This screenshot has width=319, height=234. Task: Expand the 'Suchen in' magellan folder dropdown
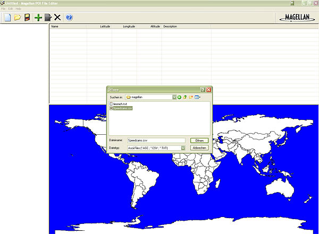tap(174, 97)
